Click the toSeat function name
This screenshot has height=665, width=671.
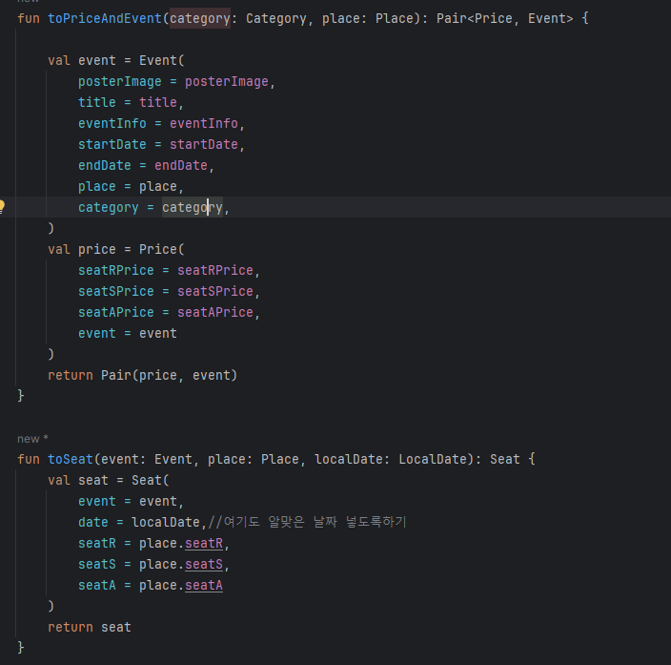[71, 459]
